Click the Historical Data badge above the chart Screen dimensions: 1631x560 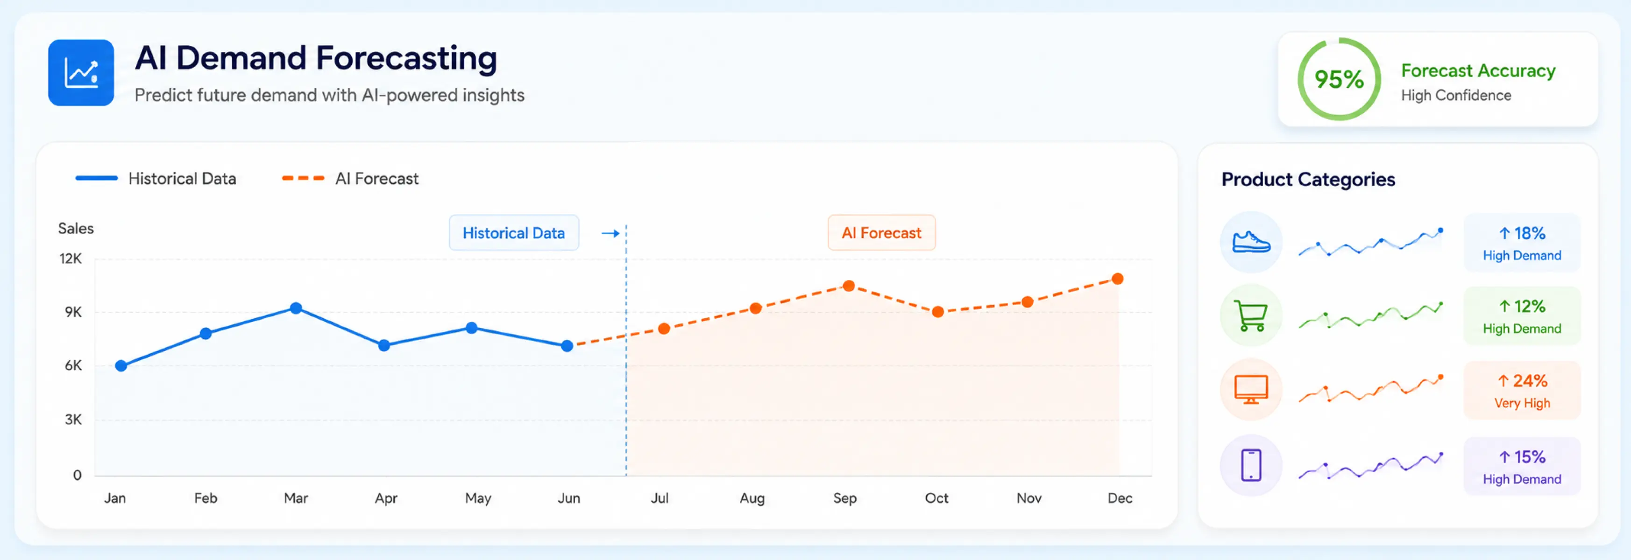[x=513, y=233]
